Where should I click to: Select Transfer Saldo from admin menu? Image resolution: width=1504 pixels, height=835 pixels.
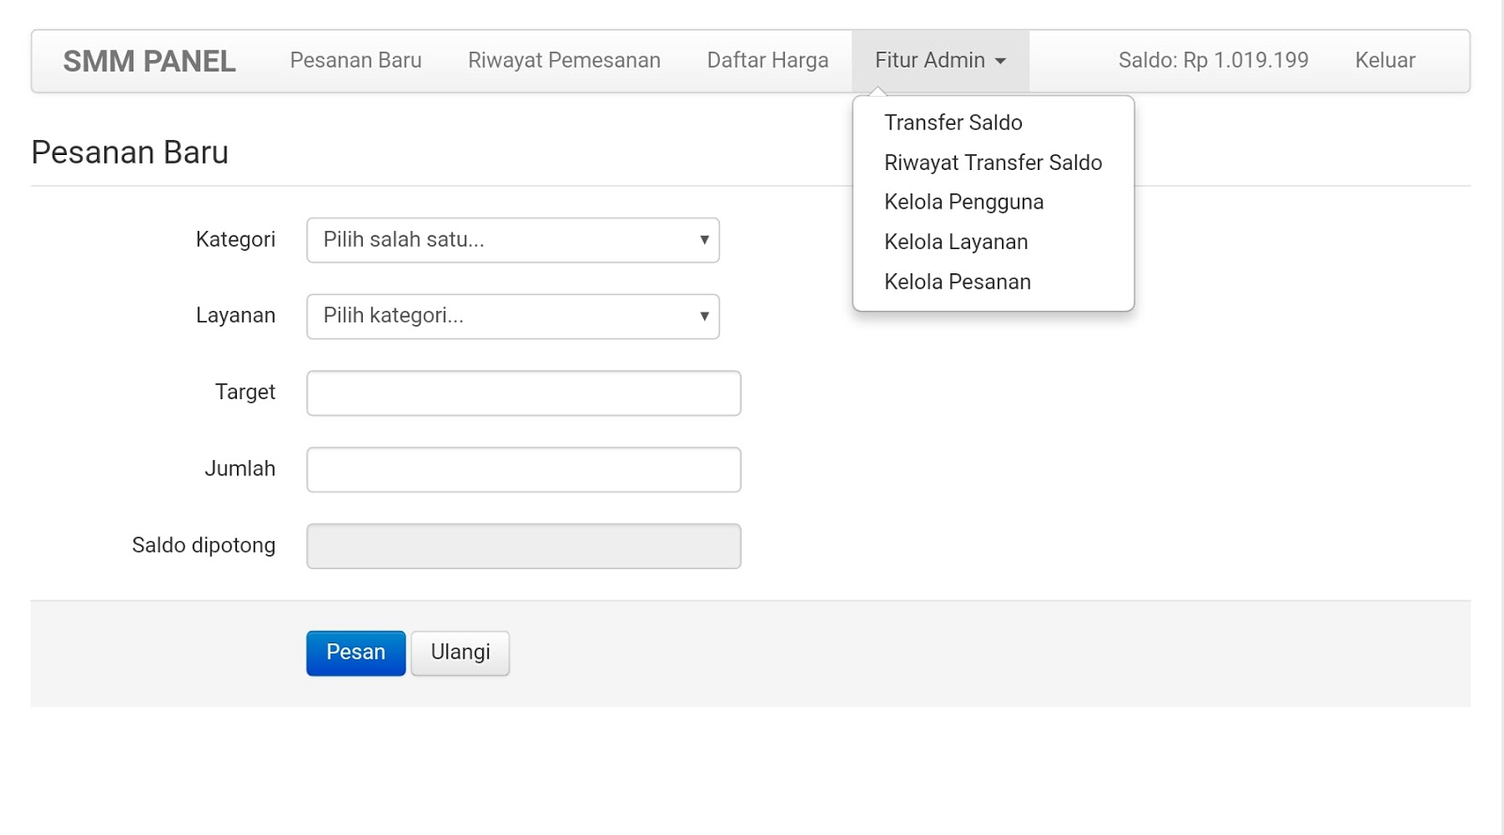pyautogui.click(x=953, y=123)
